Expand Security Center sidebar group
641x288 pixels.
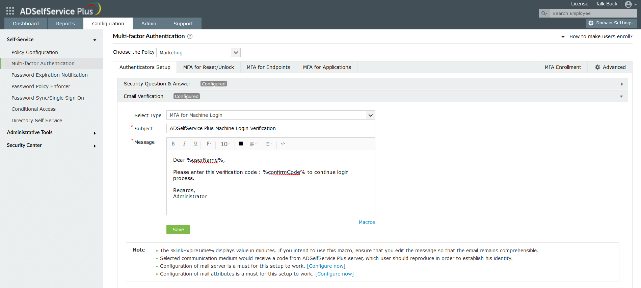(51, 145)
